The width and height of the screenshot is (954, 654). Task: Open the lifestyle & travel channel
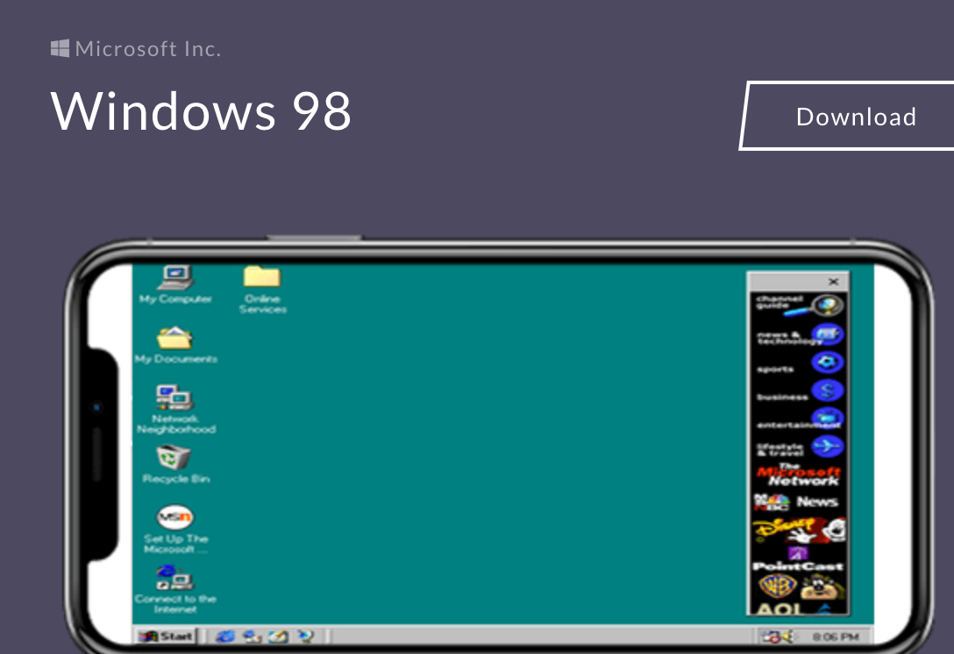coord(799,447)
